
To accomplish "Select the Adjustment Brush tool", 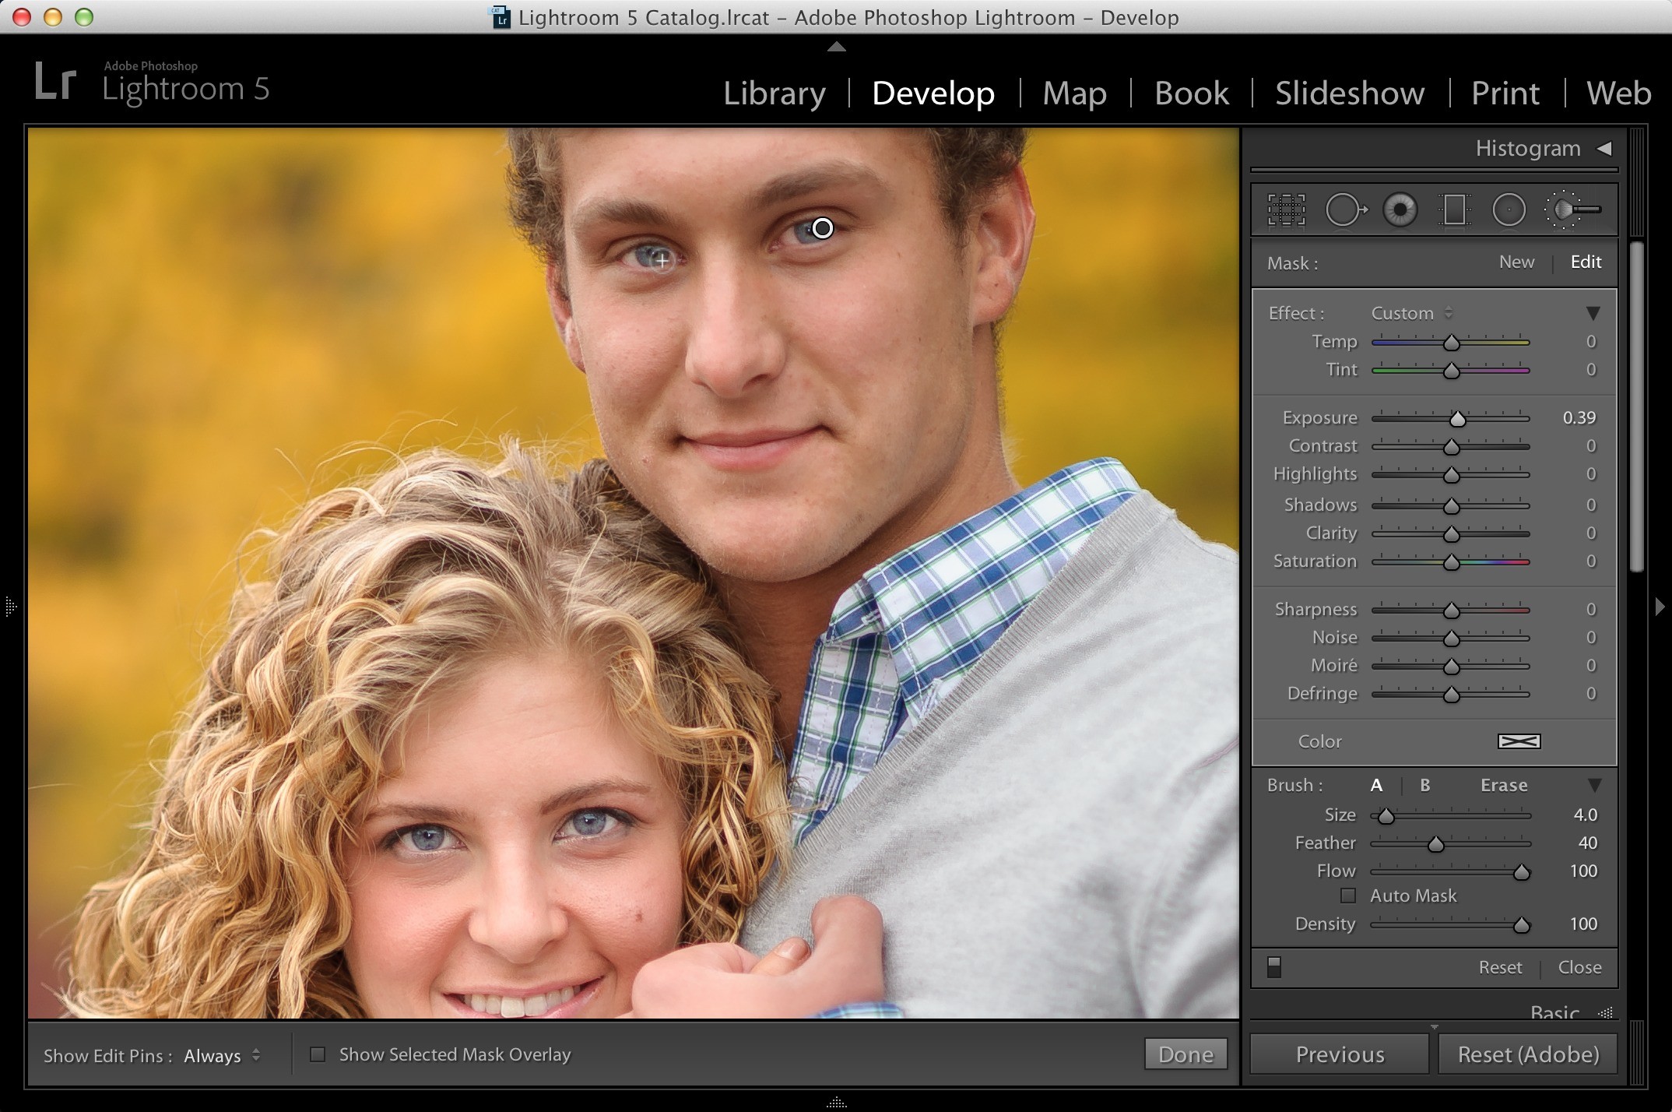I will point(1573,209).
